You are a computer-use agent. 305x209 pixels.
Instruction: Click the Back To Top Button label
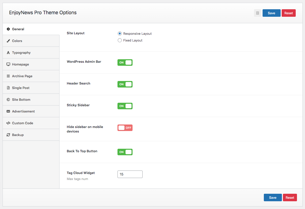(x=82, y=151)
